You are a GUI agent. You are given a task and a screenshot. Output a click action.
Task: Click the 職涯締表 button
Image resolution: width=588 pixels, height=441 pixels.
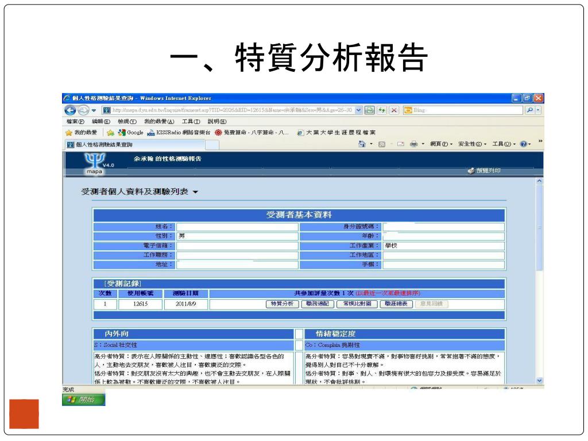[x=396, y=304]
